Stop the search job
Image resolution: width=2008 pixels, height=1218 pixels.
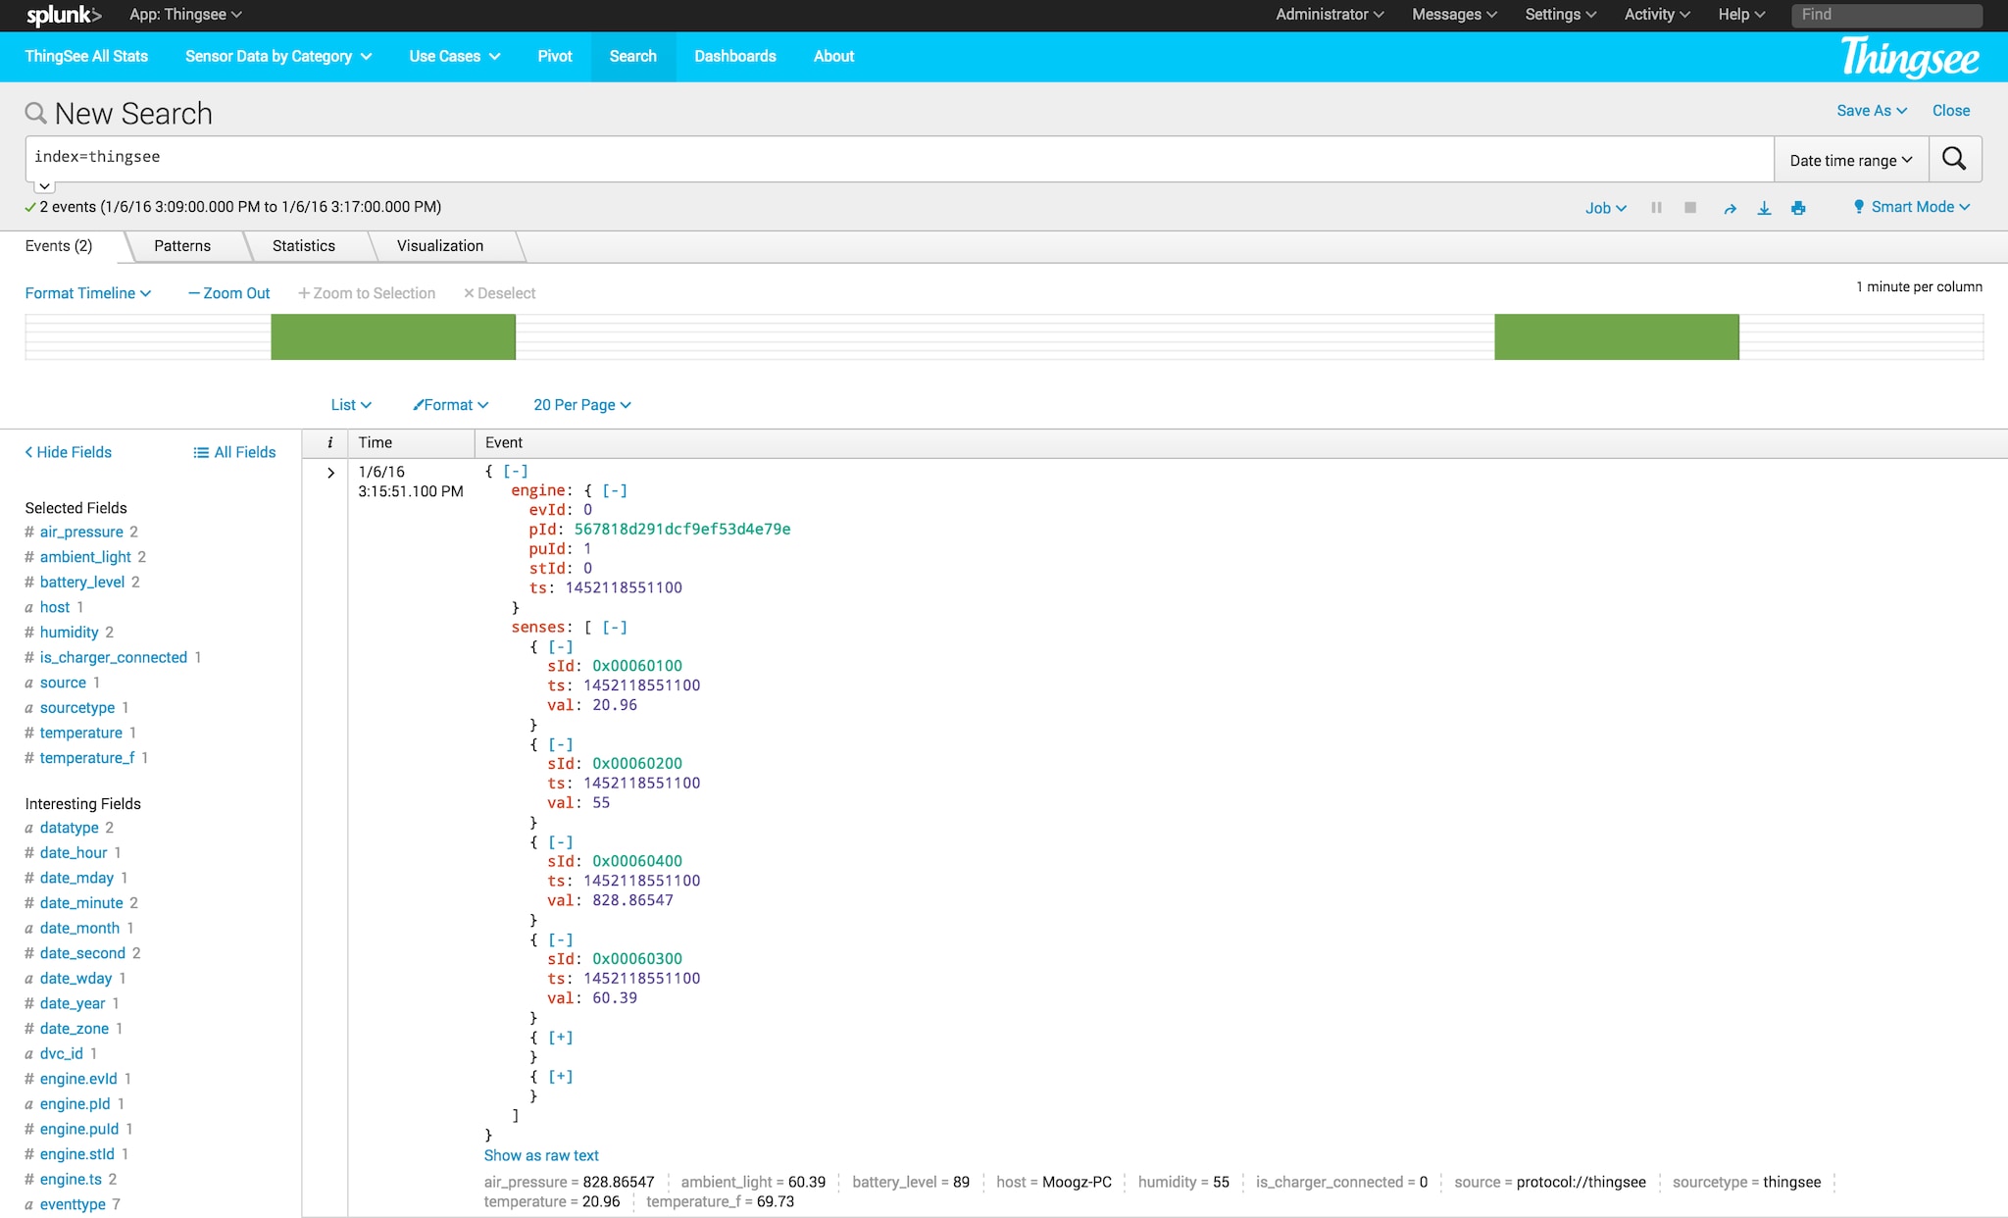pyautogui.click(x=1690, y=208)
